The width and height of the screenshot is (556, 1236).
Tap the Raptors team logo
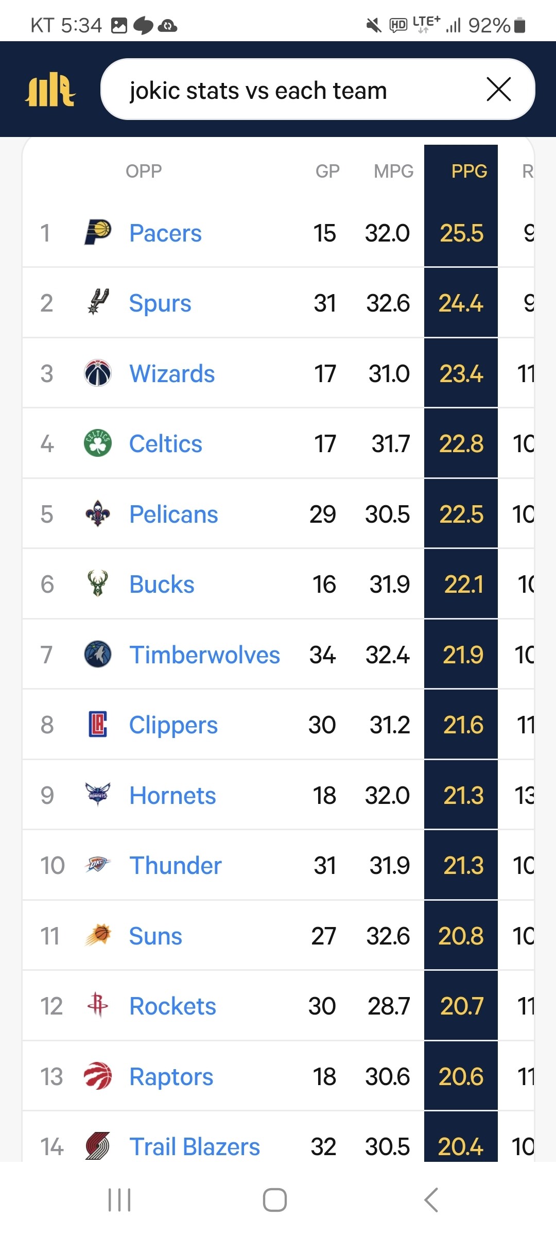click(x=98, y=1076)
